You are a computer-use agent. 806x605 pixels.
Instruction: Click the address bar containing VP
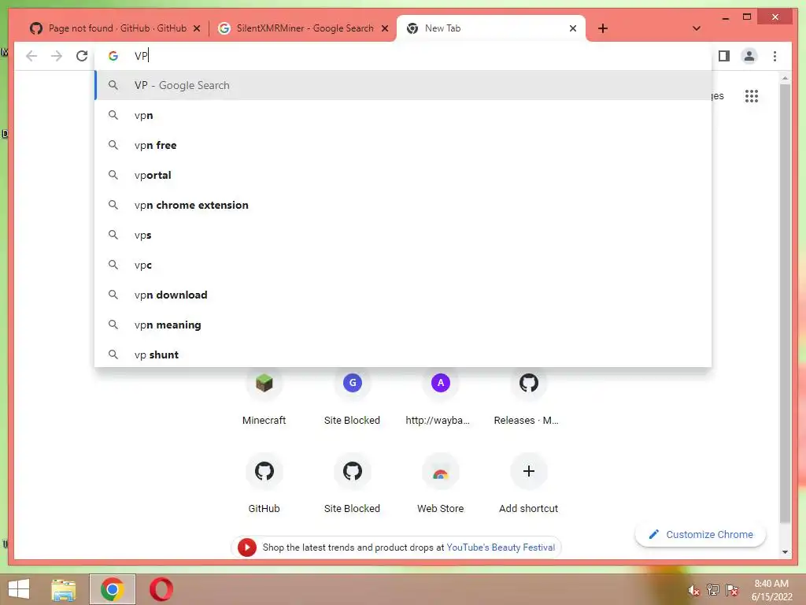coord(404,56)
